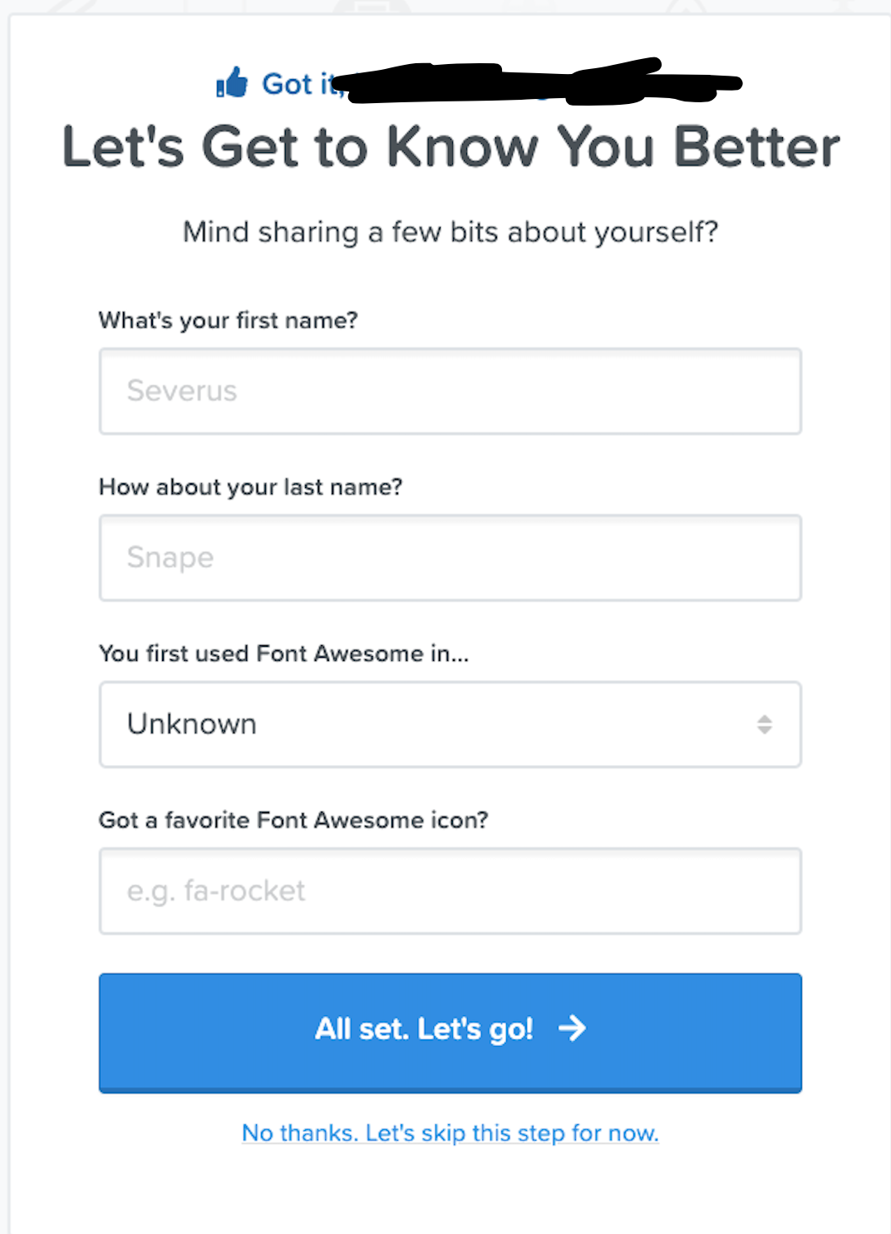Screen dimensions: 891x1234
Task: Click the dropdown up-down arrows icon
Action: tap(764, 724)
